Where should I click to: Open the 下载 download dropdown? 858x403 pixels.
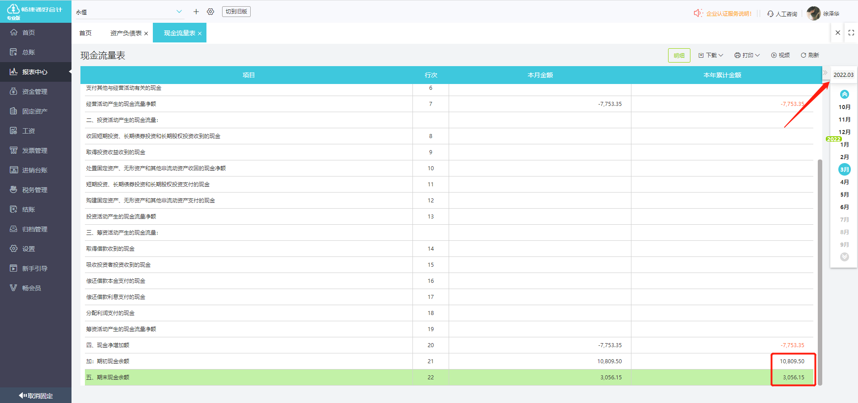pyautogui.click(x=711, y=55)
